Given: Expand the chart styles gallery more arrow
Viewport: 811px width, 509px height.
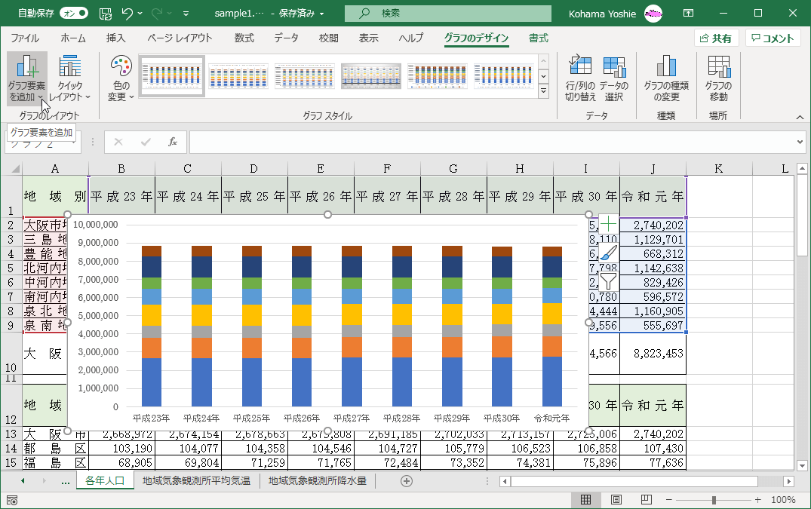Looking at the screenshot, I should (543, 89).
